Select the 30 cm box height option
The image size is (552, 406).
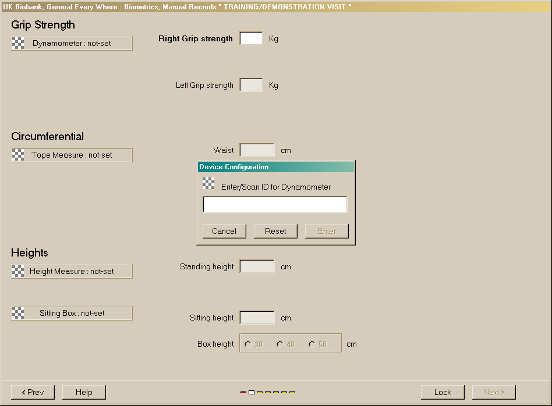(248, 344)
